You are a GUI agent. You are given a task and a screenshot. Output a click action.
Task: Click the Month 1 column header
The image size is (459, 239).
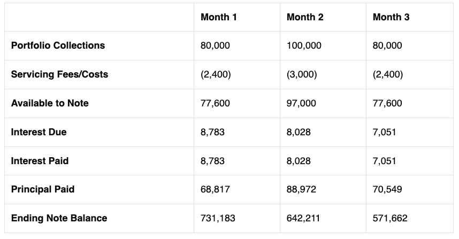pyautogui.click(x=219, y=17)
